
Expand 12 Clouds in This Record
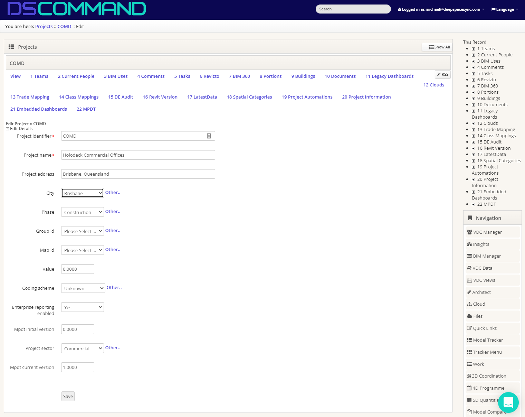point(473,123)
